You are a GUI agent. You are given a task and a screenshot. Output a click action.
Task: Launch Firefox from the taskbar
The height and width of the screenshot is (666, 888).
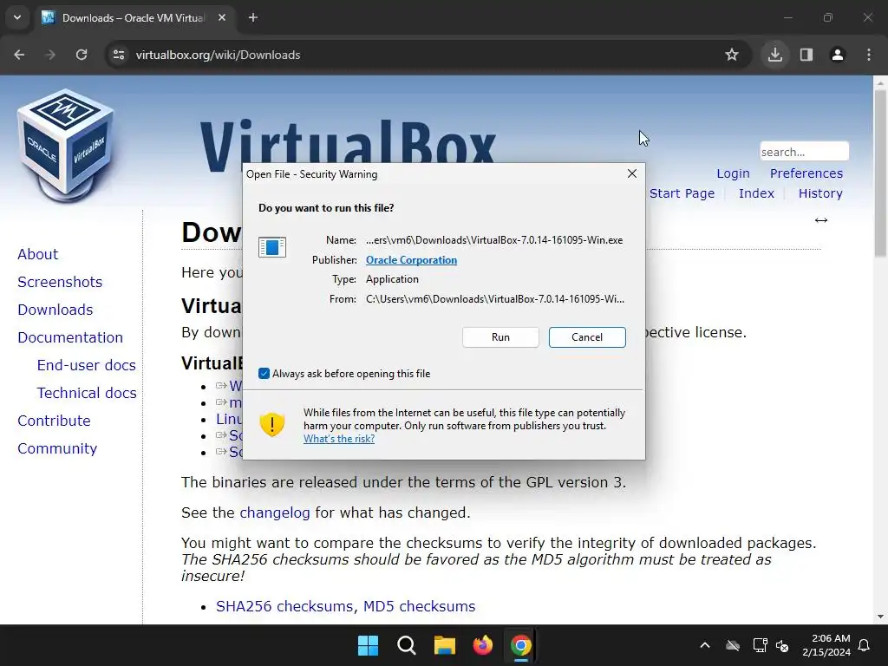pyautogui.click(x=482, y=645)
